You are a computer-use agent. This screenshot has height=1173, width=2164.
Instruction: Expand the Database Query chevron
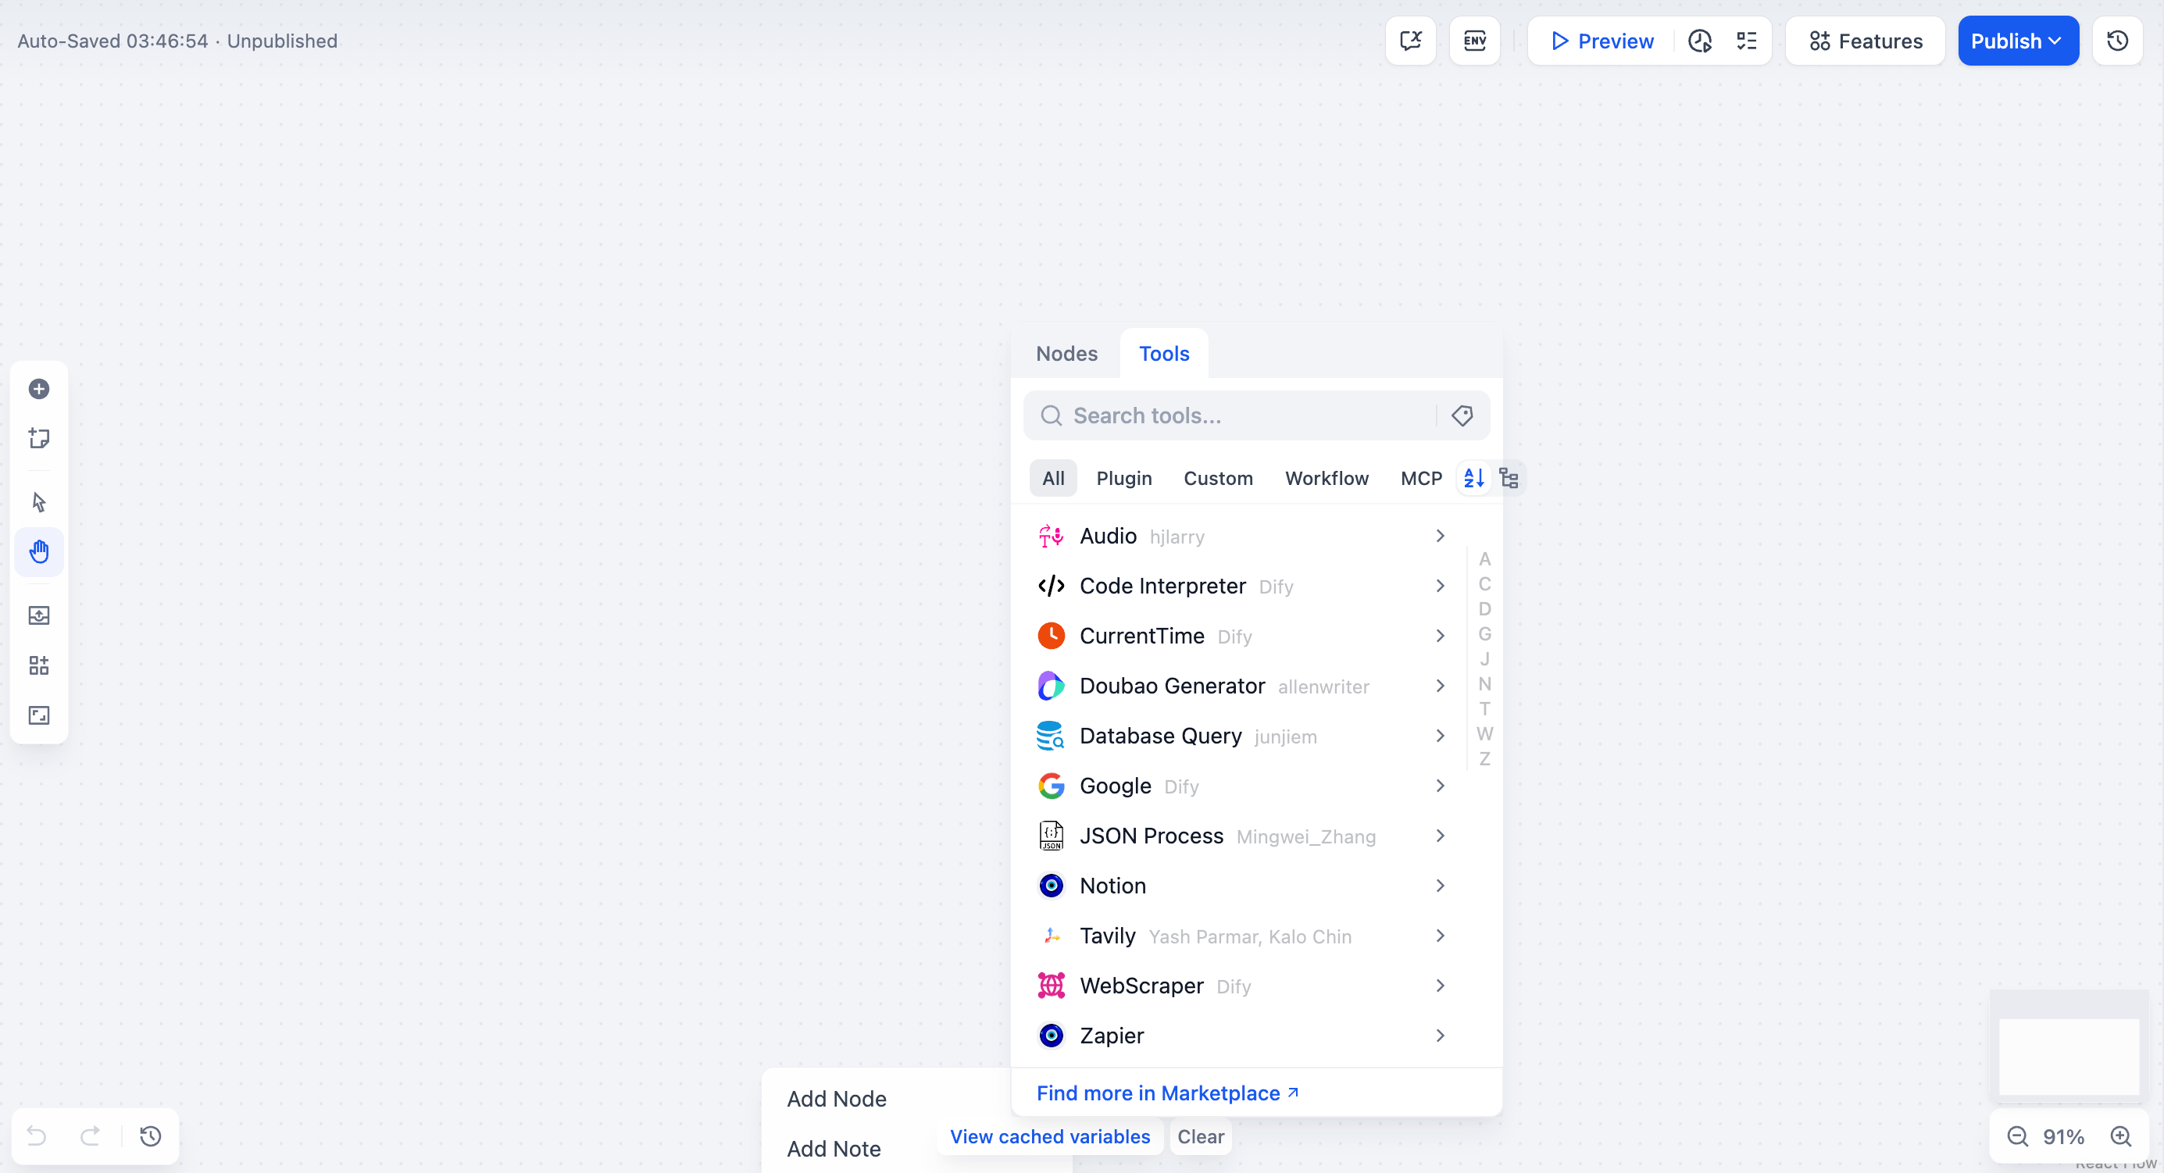coord(1440,736)
